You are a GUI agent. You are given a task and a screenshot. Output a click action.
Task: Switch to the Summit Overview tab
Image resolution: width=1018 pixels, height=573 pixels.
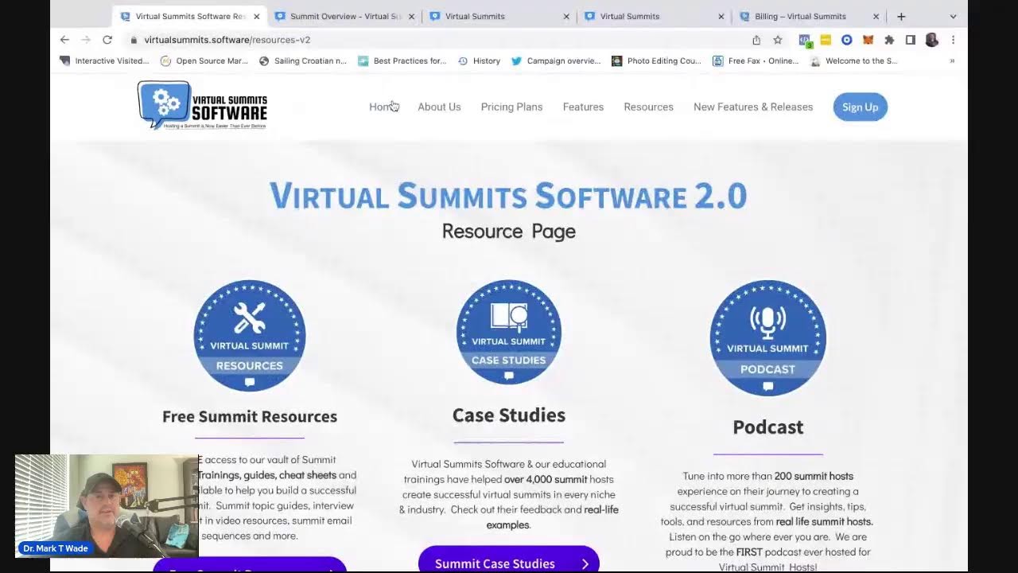(x=345, y=16)
